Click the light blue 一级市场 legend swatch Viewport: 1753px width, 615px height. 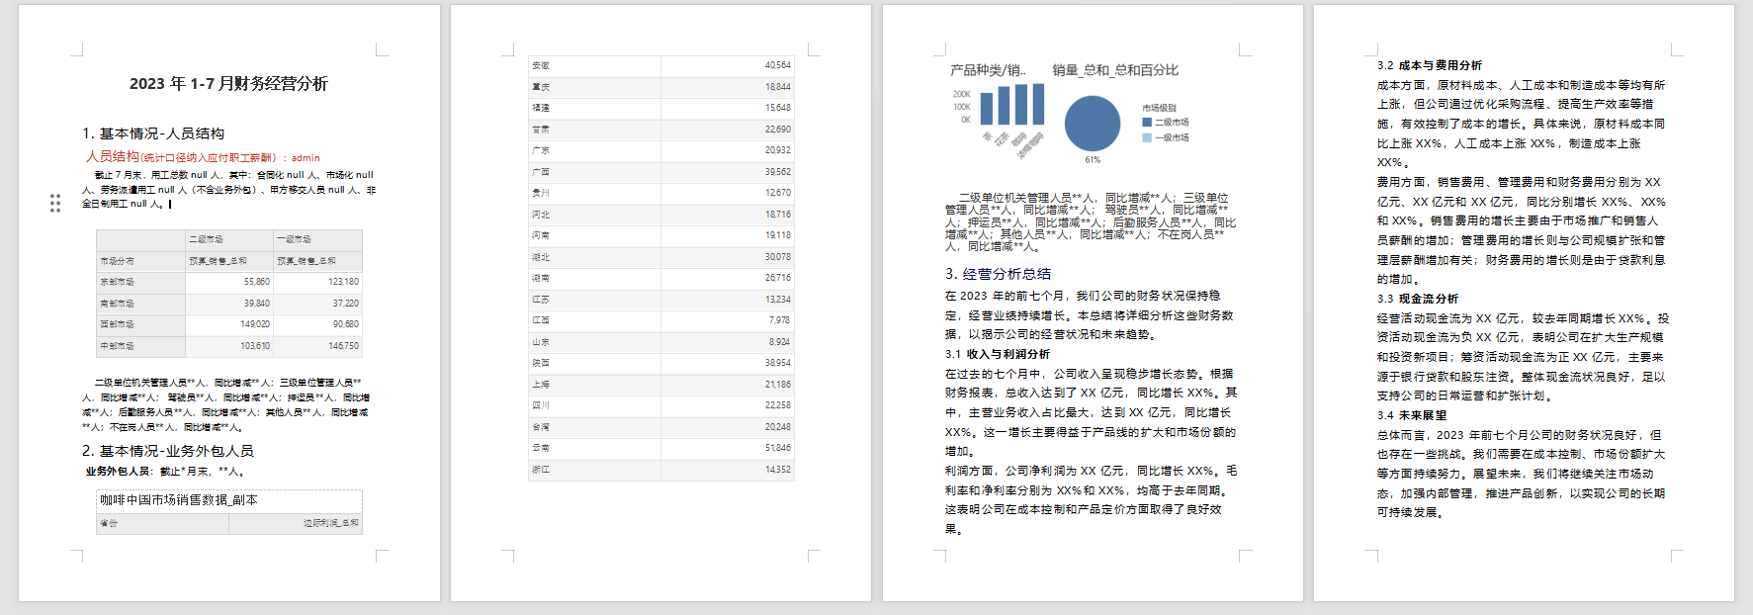click(1147, 137)
